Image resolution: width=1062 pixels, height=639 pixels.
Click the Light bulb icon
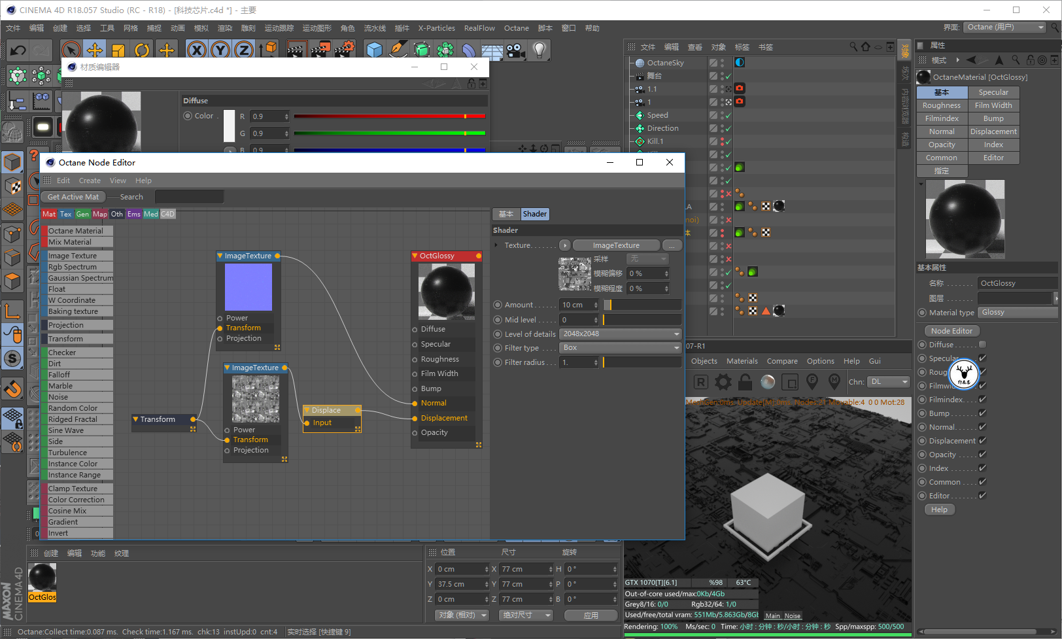coord(539,50)
